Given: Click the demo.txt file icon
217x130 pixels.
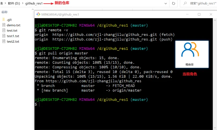Looking at the screenshot, I should (x=3, y=25).
